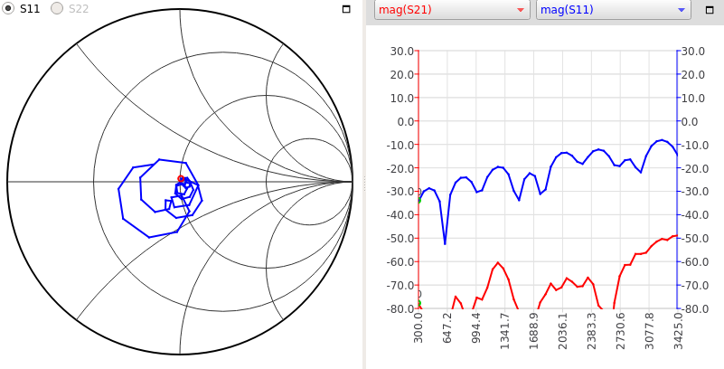
Task: Maximize the magnitude plot panel
Action: click(x=710, y=10)
